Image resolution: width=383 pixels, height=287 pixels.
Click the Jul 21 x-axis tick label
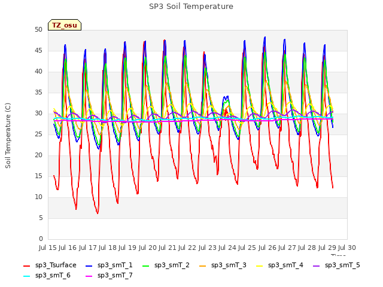[x=168, y=248]
